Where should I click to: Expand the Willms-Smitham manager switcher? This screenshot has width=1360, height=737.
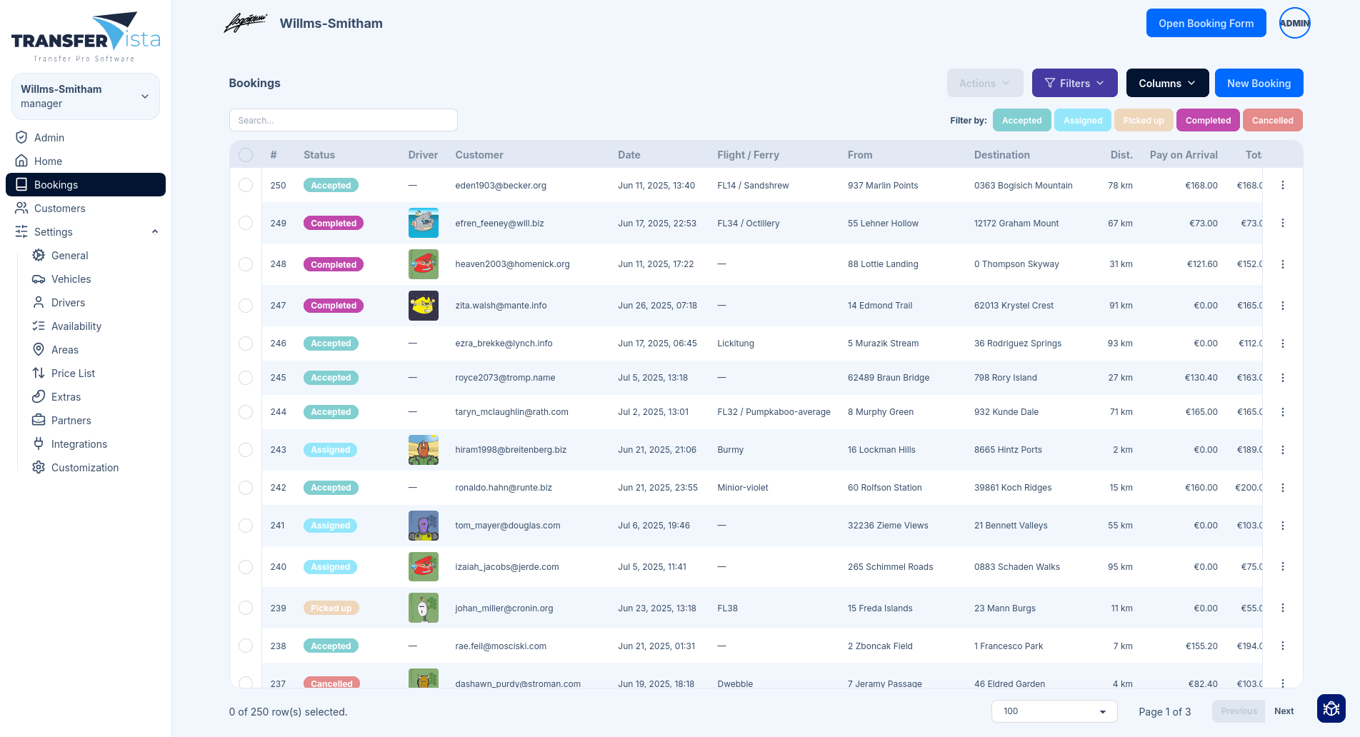click(x=86, y=96)
